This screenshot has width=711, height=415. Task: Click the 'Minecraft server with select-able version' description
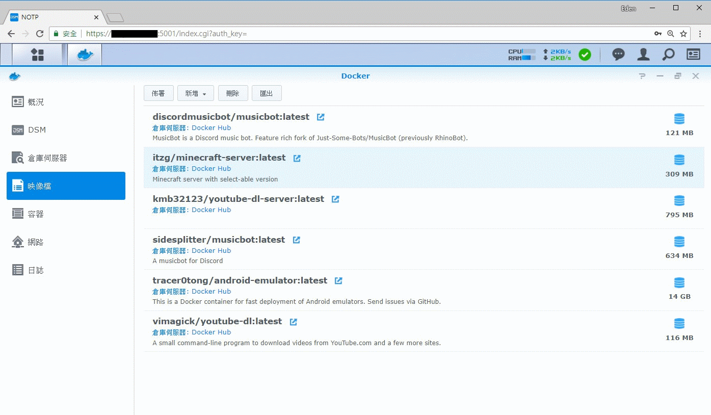click(x=215, y=179)
